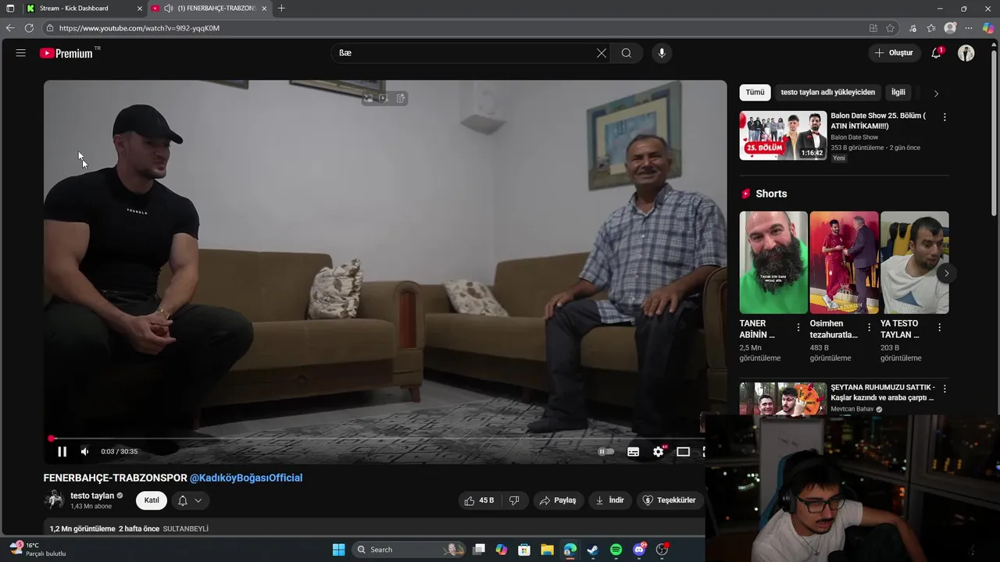Share the video via Paylaş

pos(559,500)
